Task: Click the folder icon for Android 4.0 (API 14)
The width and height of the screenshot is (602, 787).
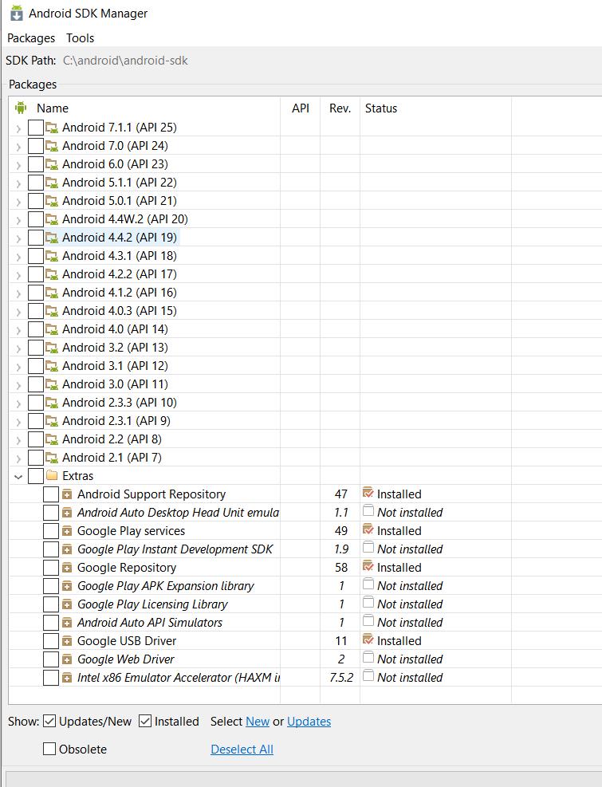Action: coord(52,329)
